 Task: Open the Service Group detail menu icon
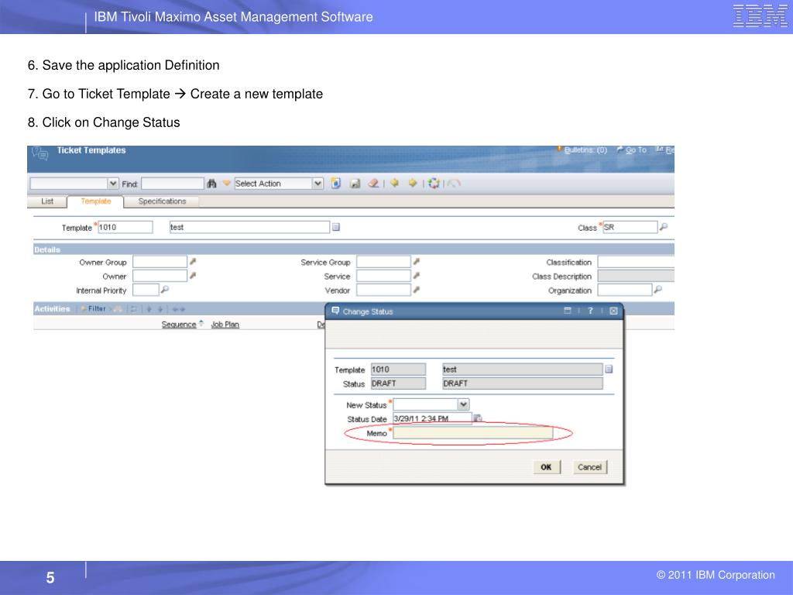416,262
